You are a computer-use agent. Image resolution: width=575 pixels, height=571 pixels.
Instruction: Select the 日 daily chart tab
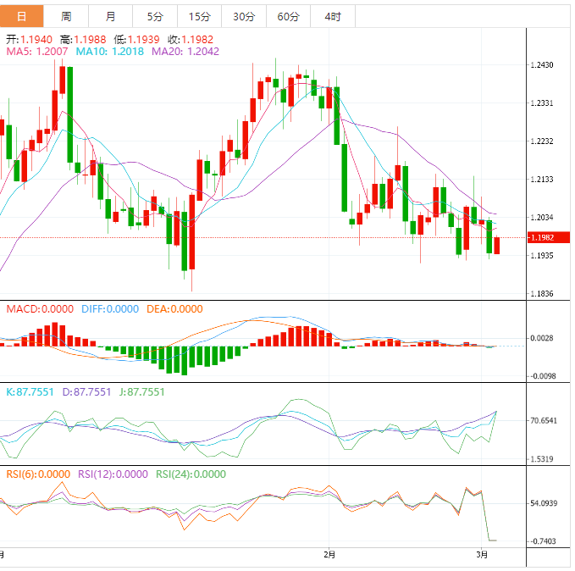point(22,16)
